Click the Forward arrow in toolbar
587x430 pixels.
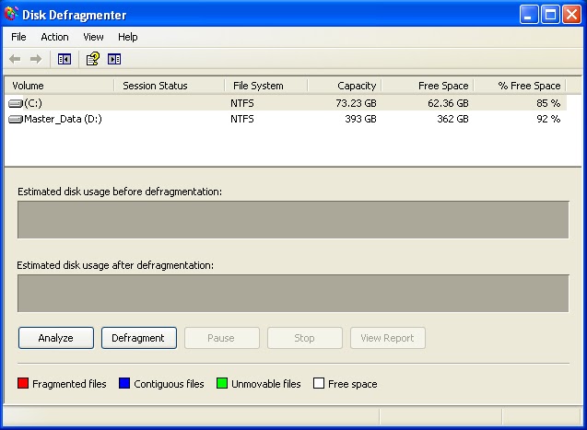coord(36,59)
